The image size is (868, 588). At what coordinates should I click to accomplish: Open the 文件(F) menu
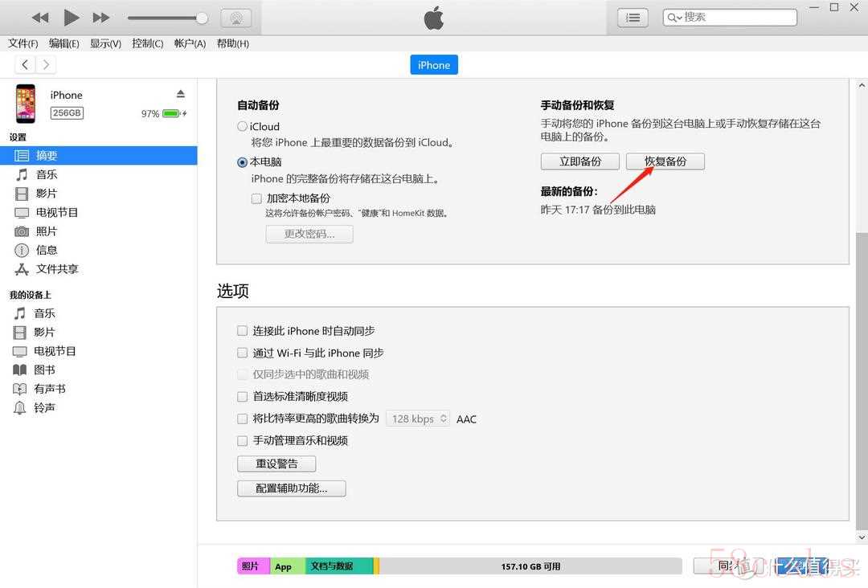[x=23, y=43]
